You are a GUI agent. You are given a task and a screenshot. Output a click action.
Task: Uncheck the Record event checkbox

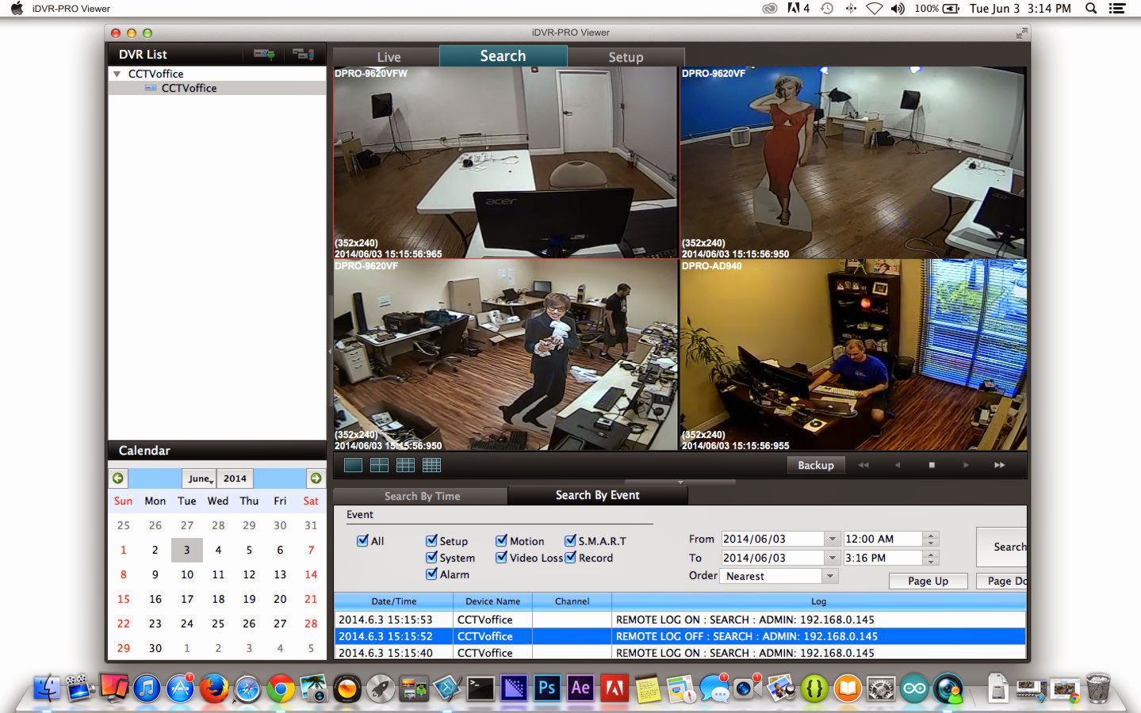[570, 557]
